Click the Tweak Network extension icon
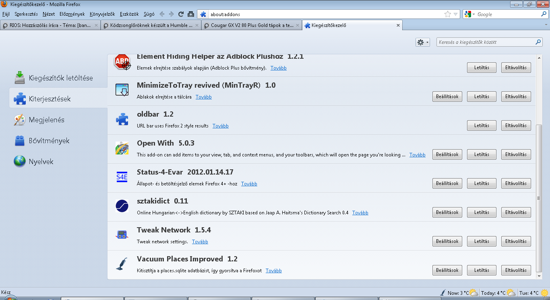The height and width of the screenshot is (300, 550). [x=122, y=235]
